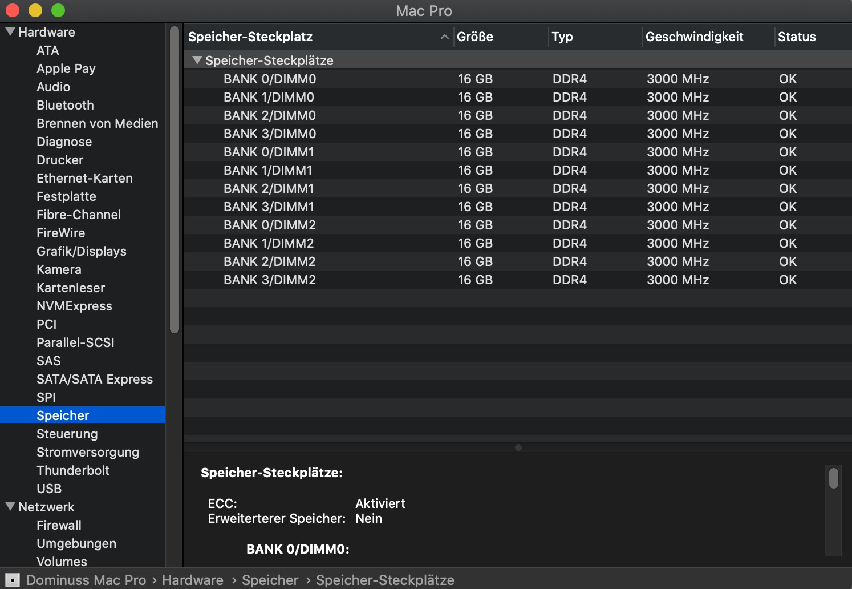Select the BANK 2/DIMM1 row
The height and width of the screenshot is (589, 852).
coord(518,188)
